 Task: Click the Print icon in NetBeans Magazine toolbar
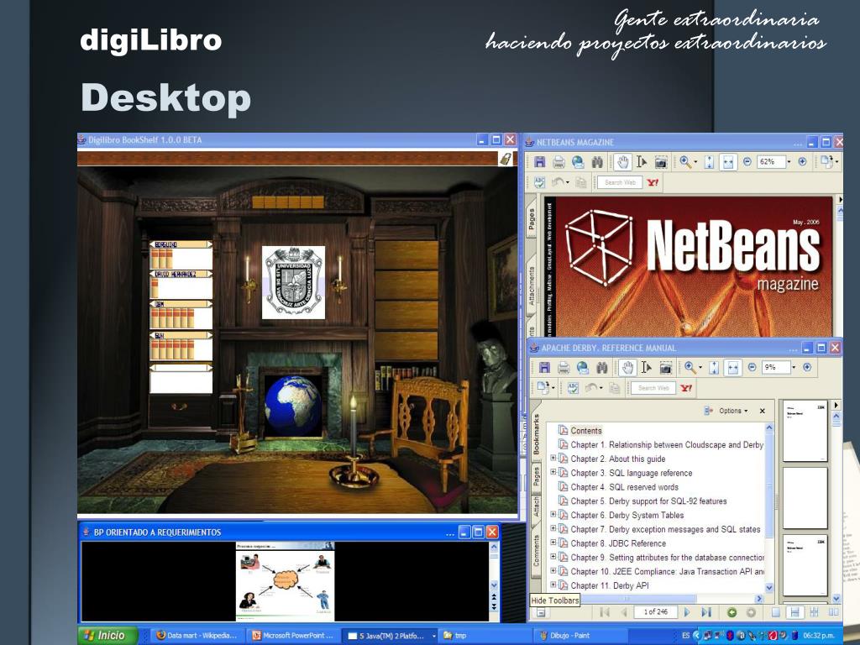(558, 162)
